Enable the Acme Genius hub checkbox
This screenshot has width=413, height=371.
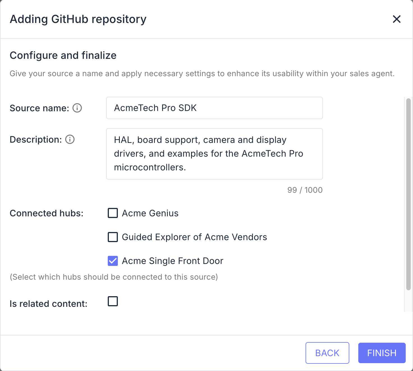click(113, 213)
